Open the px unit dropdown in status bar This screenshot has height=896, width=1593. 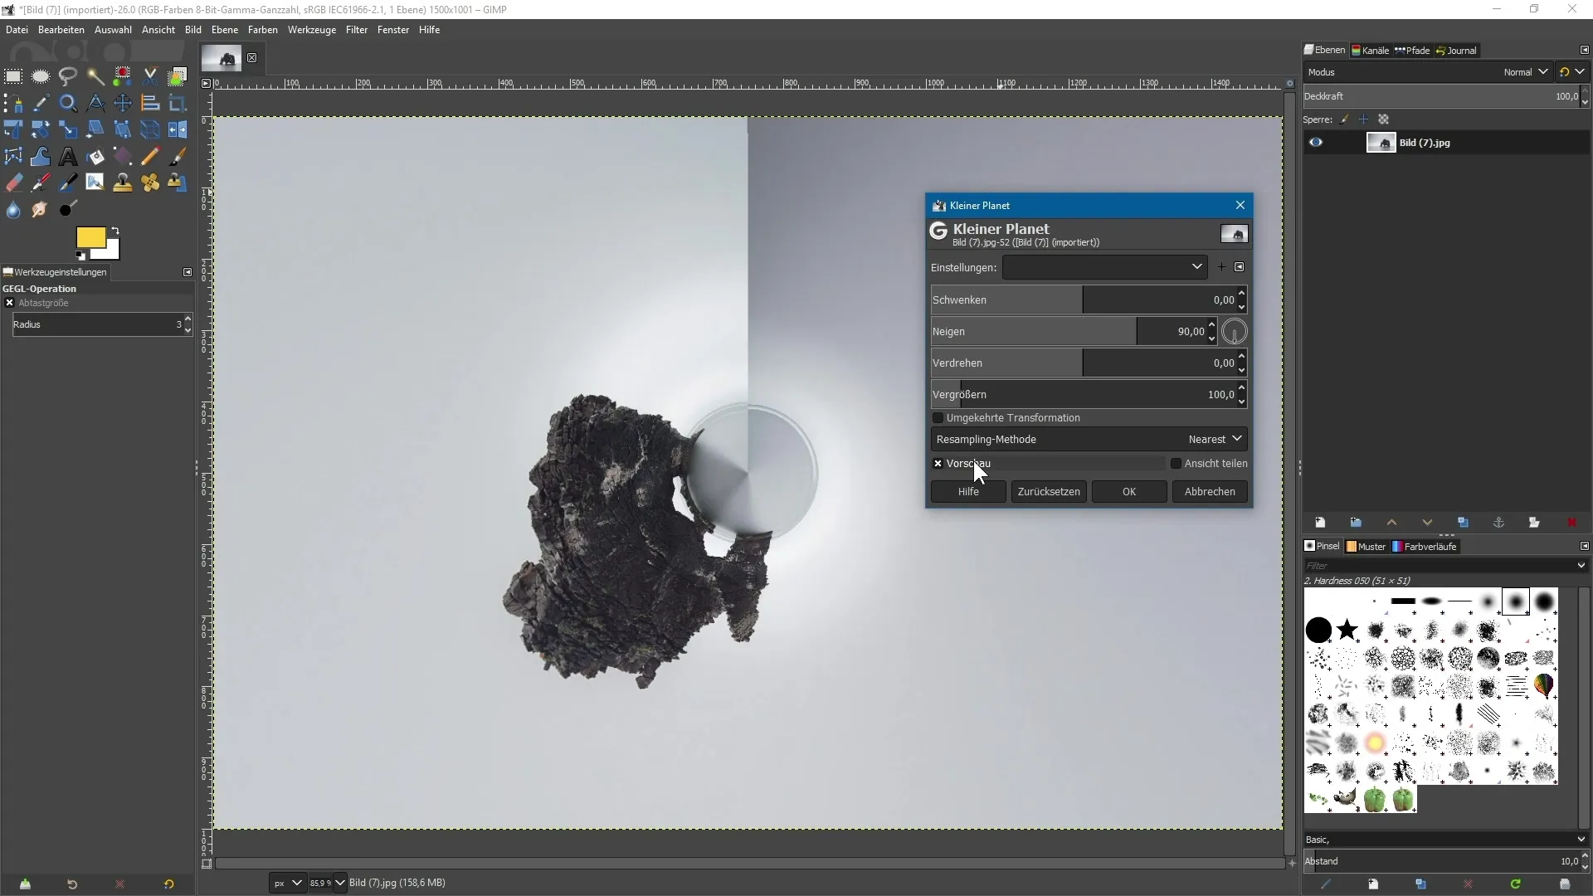point(288,883)
